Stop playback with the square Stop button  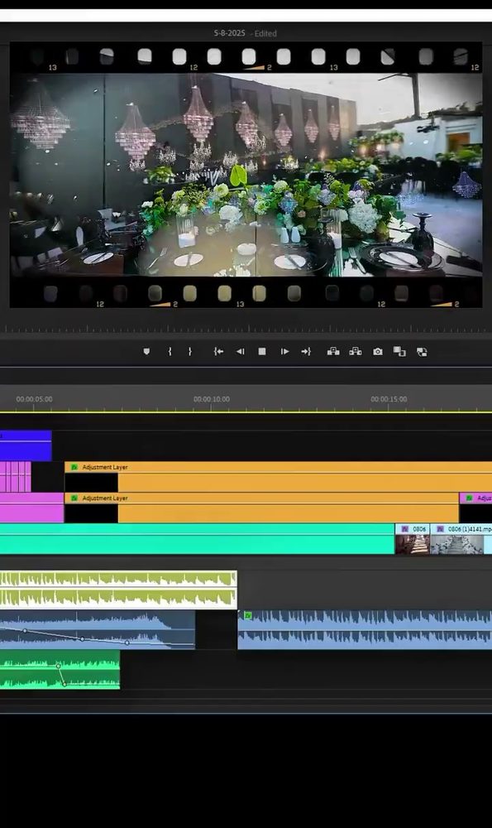[x=262, y=351]
